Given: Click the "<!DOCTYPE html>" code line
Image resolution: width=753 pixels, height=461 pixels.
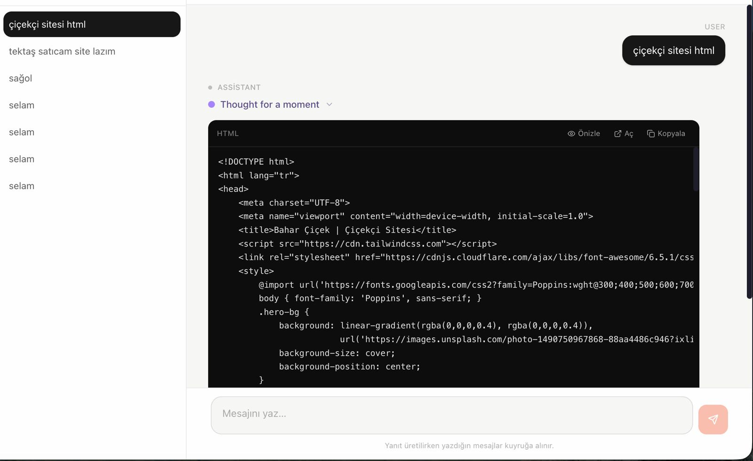Looking at the screenshot, I should point(256,162).
